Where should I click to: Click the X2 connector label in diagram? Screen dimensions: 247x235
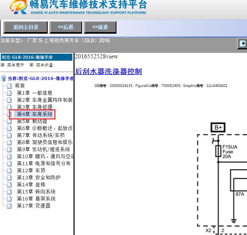(208, 230)
